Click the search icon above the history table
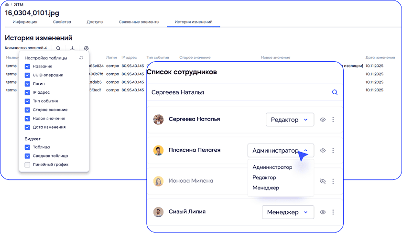The width and height of the screenshot is (402, 233). click(x=58, y=48)
